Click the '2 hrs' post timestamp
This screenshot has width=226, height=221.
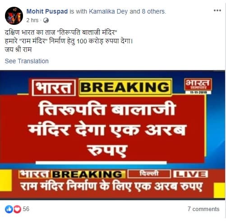click(32, 20)
